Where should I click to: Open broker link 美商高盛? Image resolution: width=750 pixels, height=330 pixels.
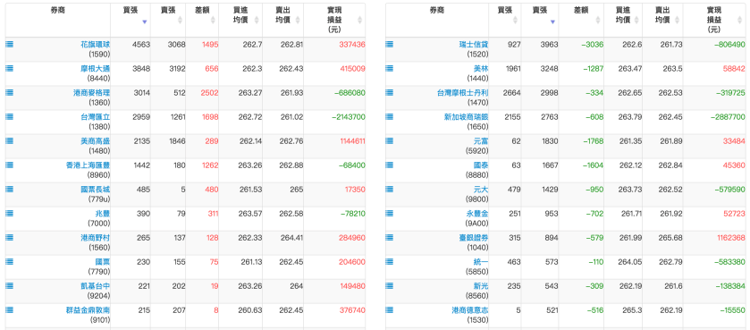tap(96, 141)
